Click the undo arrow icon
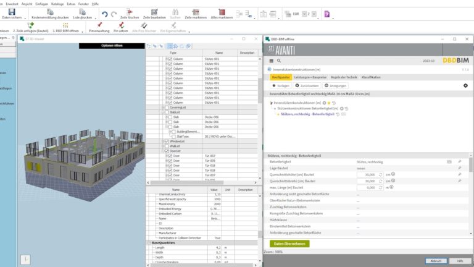Image resolution: width=474 pixels, height=267 pixels. (105, 14)
